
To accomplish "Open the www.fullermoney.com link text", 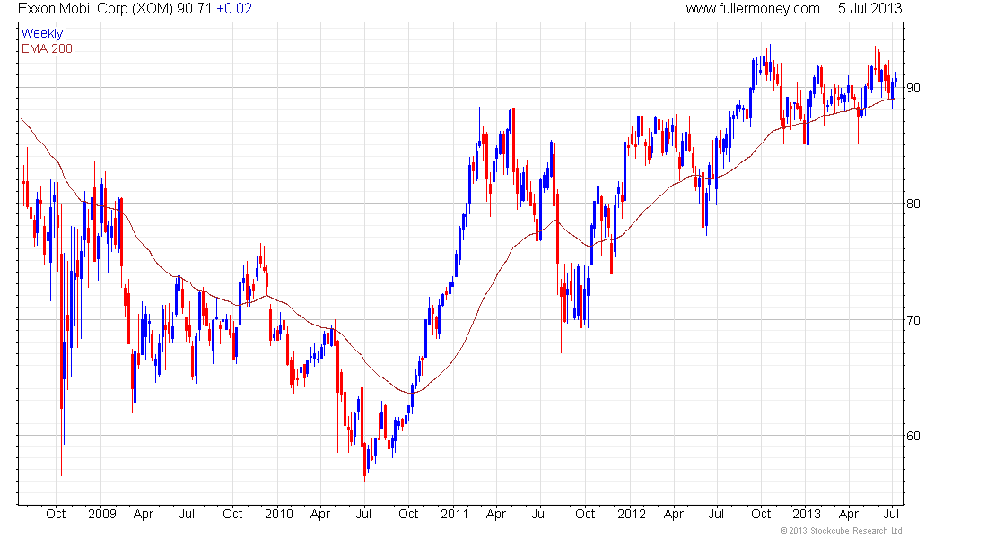I will [x=753, y=9].
